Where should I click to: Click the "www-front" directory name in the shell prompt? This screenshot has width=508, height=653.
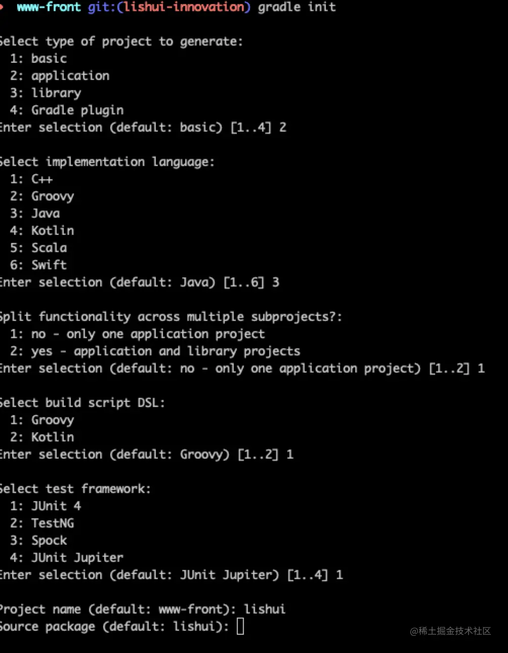[49, 8]
